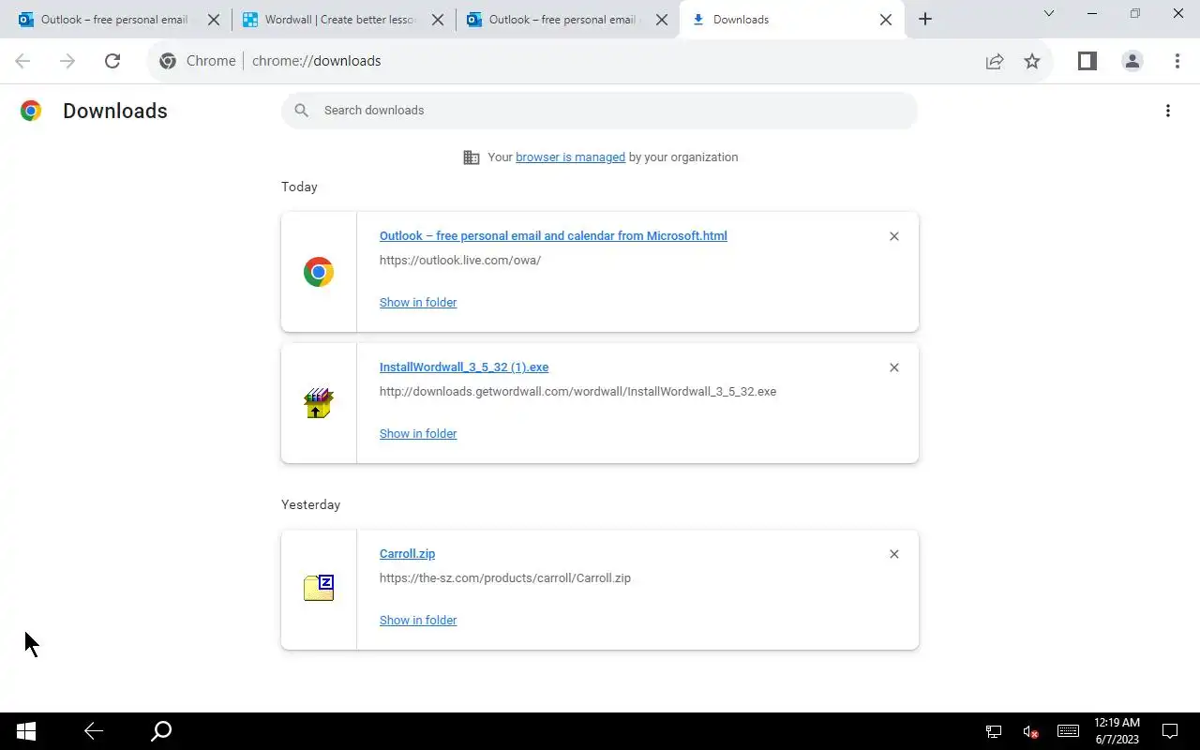
Task: Focus the Search downloads field
Action: [600, 111]
